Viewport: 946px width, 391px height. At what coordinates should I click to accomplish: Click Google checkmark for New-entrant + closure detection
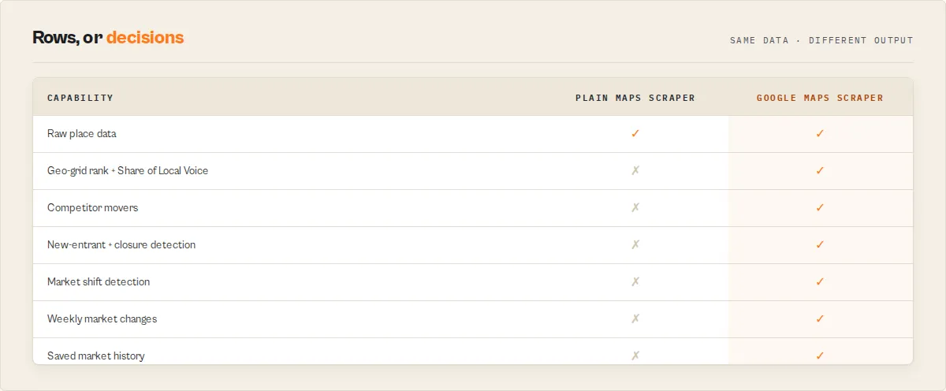click(820, 244)
